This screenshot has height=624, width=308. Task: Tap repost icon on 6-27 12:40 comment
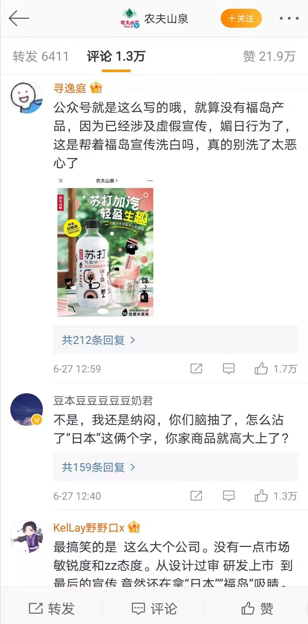pyautogui.click(x=196, y=496)
